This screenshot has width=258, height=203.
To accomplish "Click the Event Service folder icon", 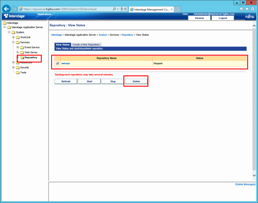I will (22, 47).
